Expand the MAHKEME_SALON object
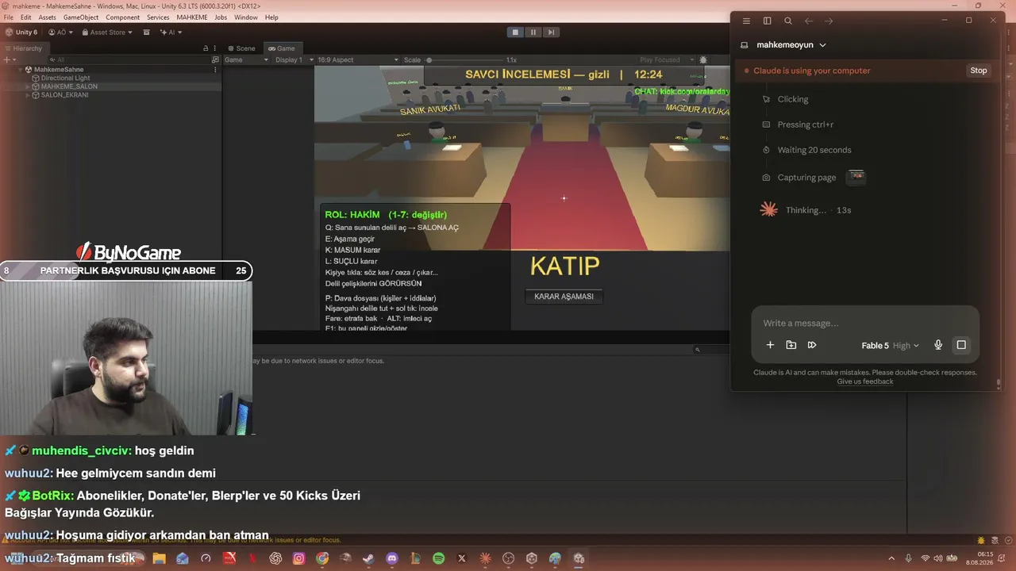The image size is (1016, 571). click(28, 86)
